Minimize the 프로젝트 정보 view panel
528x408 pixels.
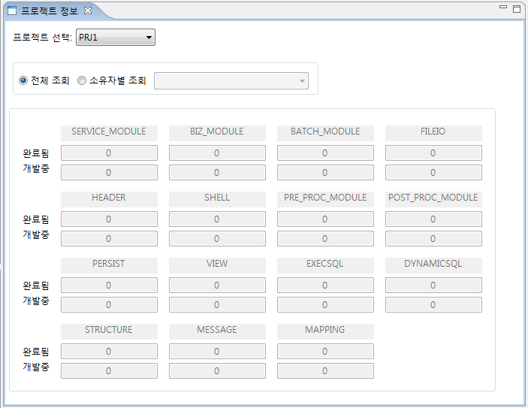(x=502, y=8)
